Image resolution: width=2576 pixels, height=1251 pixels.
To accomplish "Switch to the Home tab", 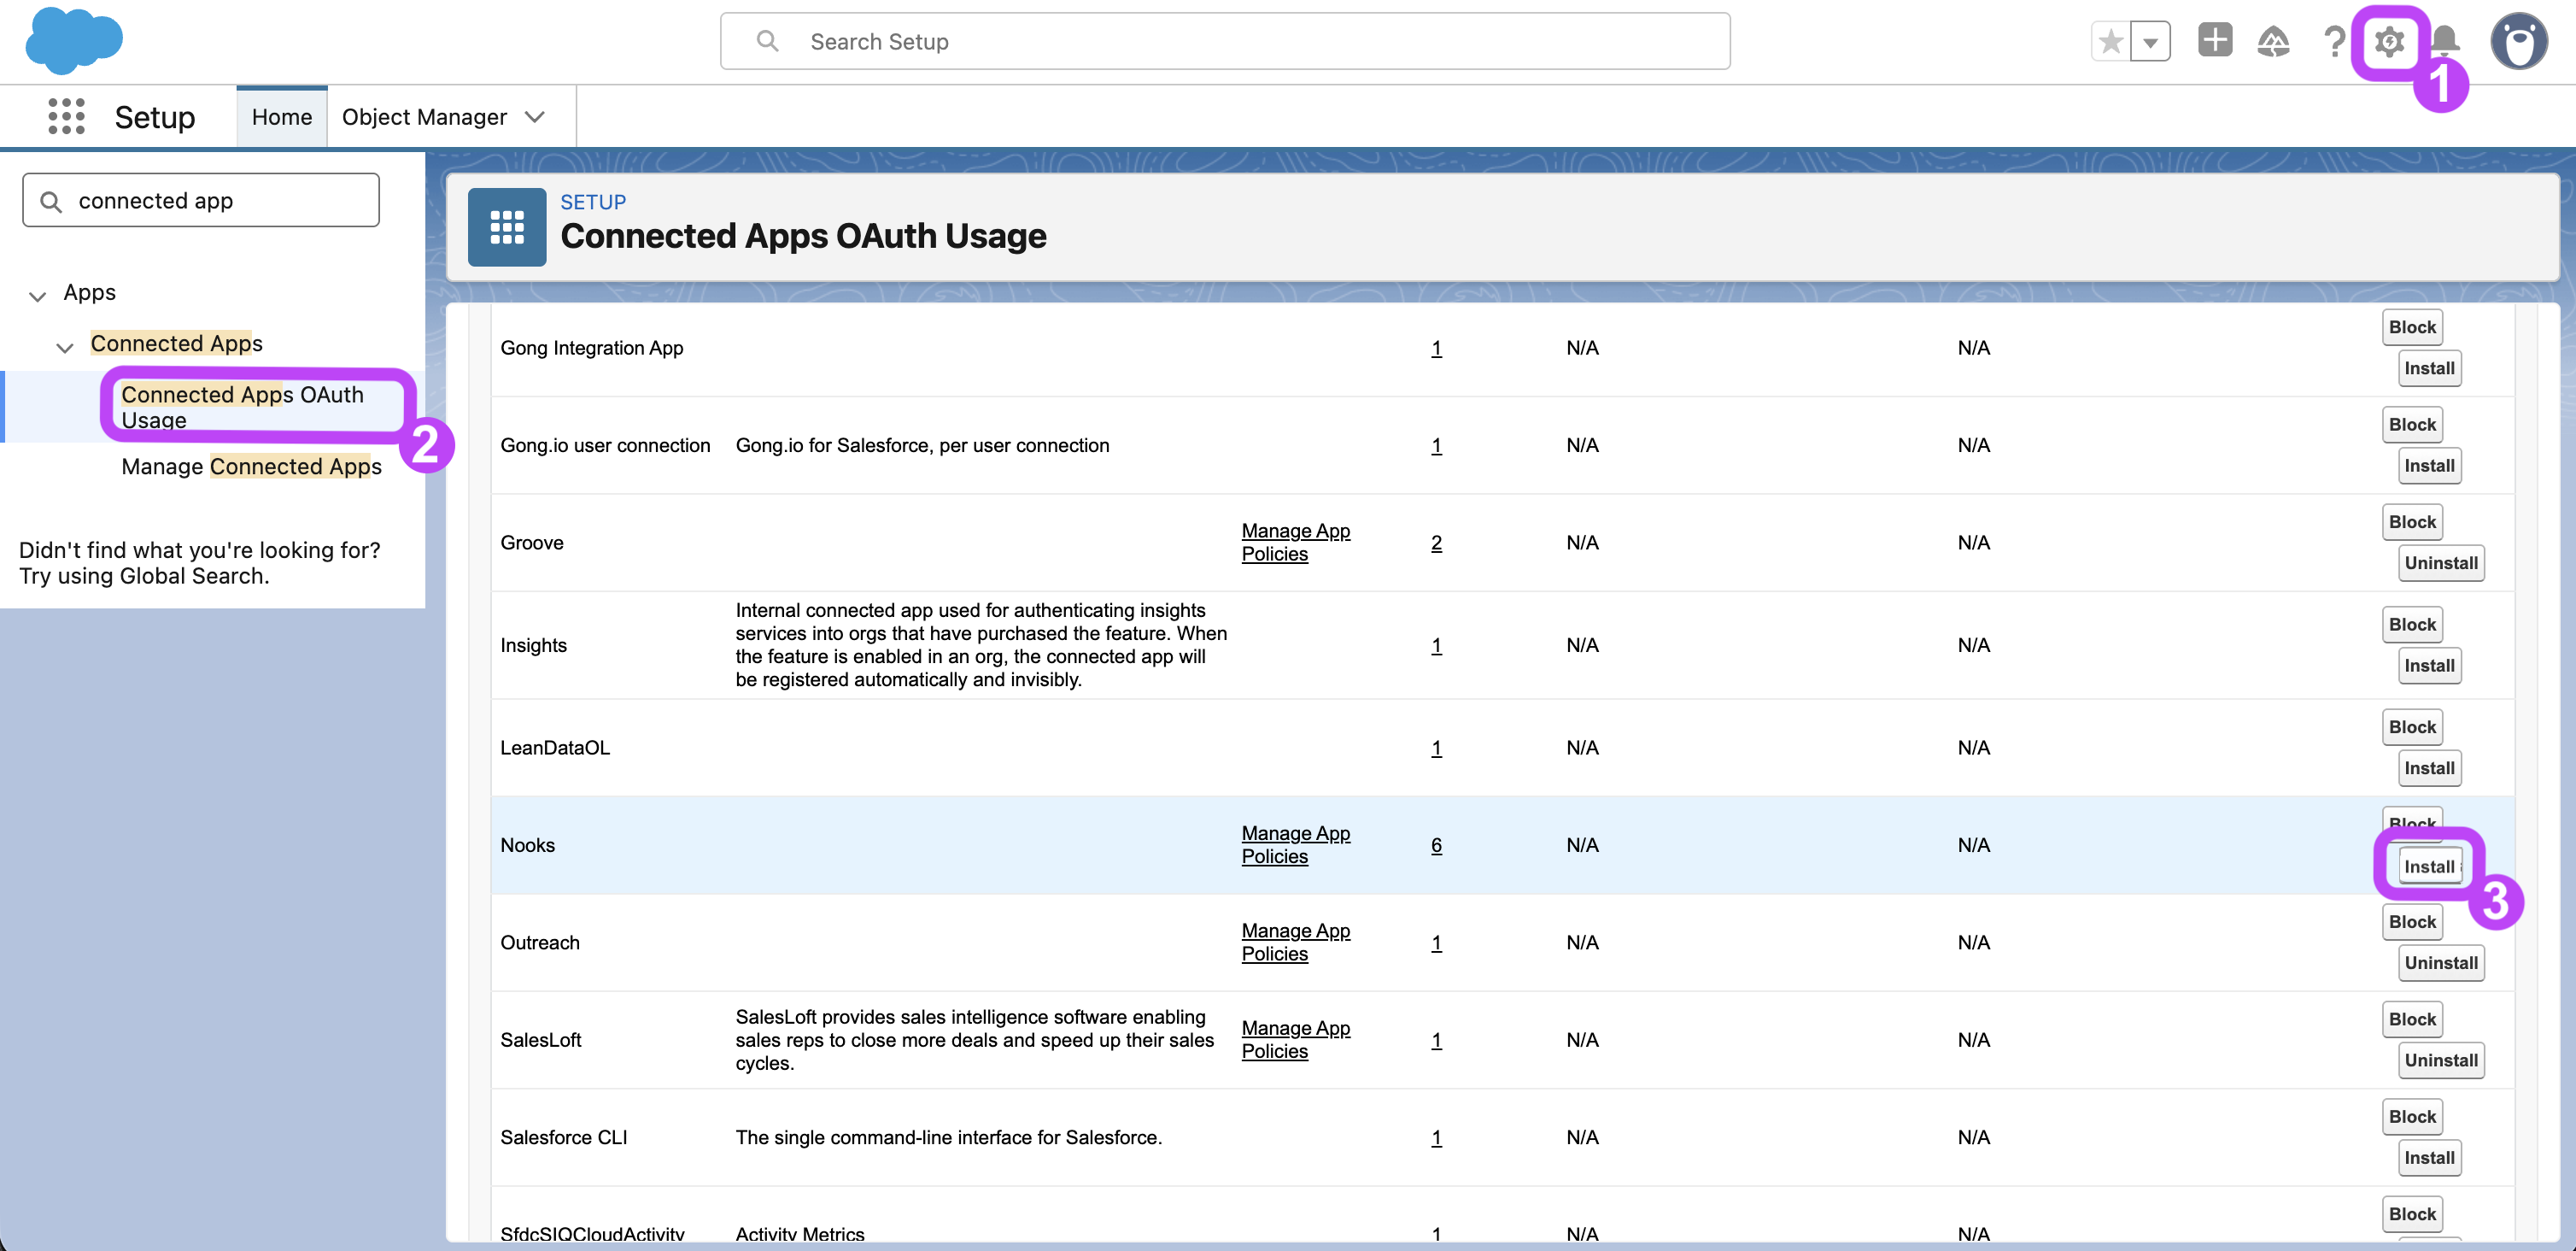I will click(x=282, y=117).
